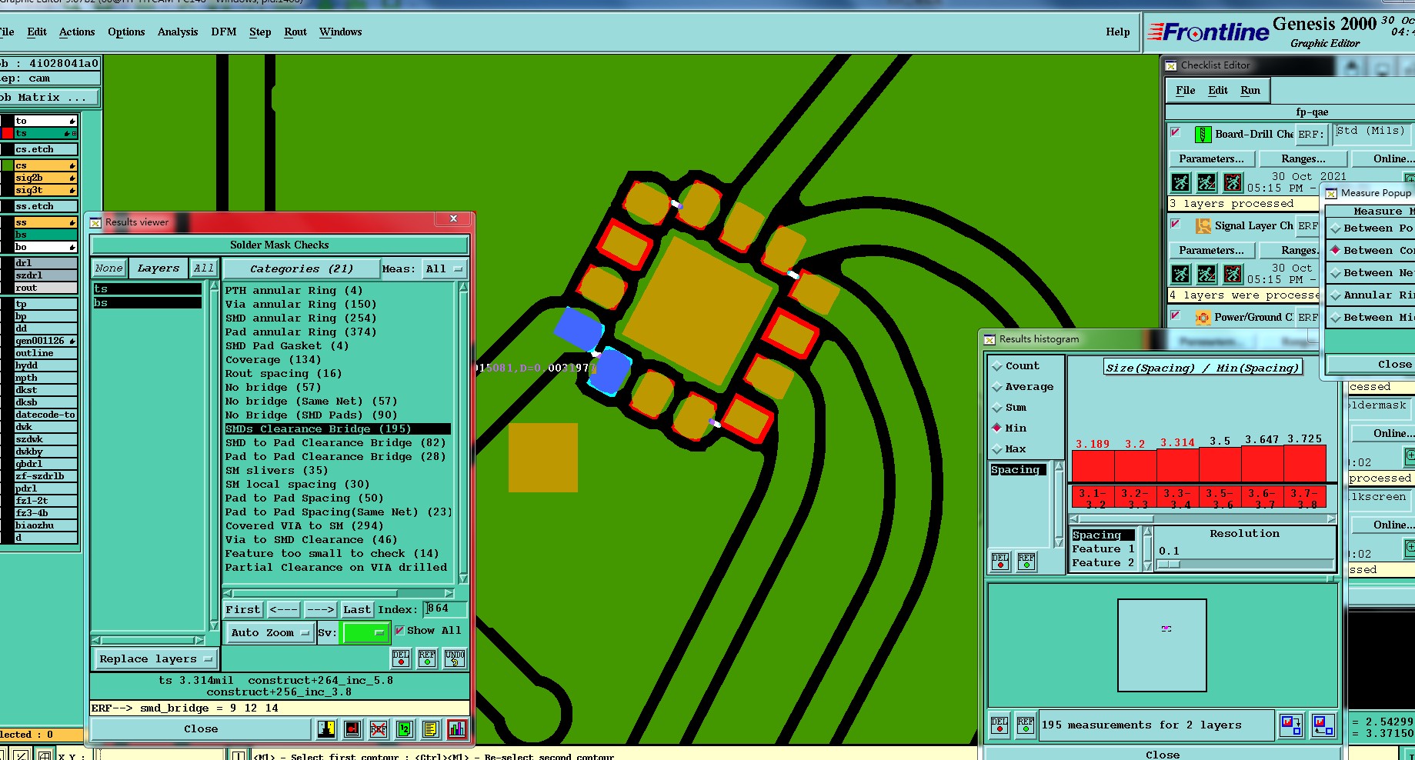This screenshot has width=1415, height=760.
Task: Click the crossed-out REF icon
Action: tap(379, 728)
